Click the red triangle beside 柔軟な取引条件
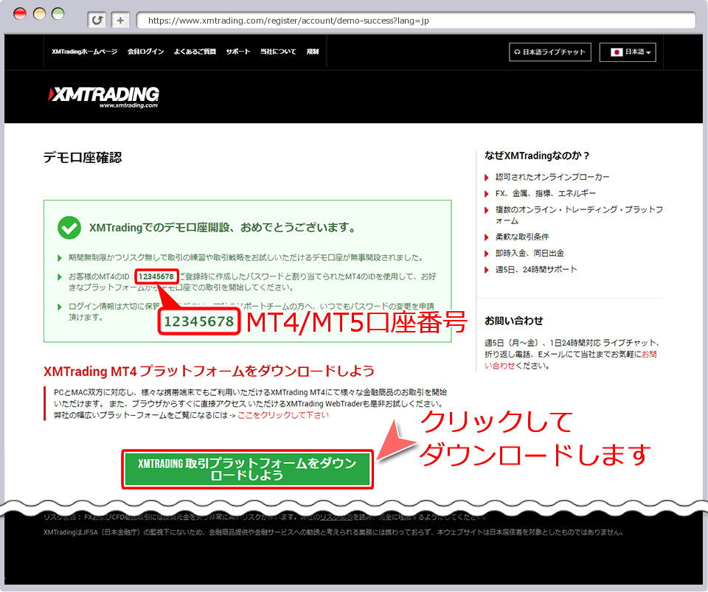Image resolution: width=708 pixels, height=592 pixels. point(486,237)
